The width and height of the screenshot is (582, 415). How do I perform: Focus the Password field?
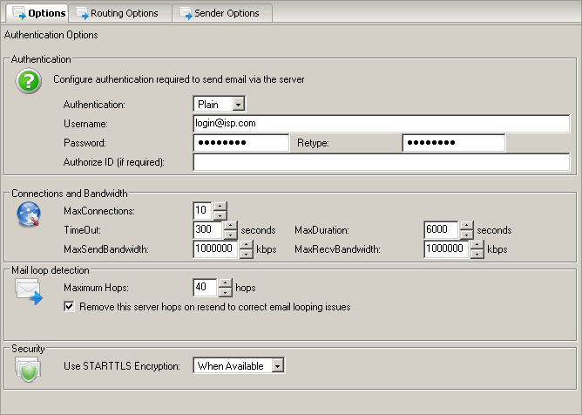pos(240,143)
